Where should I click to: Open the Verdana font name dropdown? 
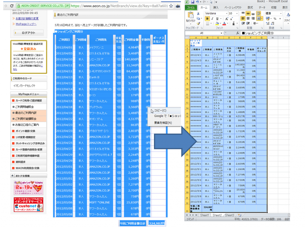(227, 13)
